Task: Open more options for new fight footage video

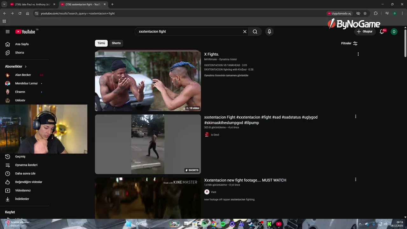Action: [355, 179]
